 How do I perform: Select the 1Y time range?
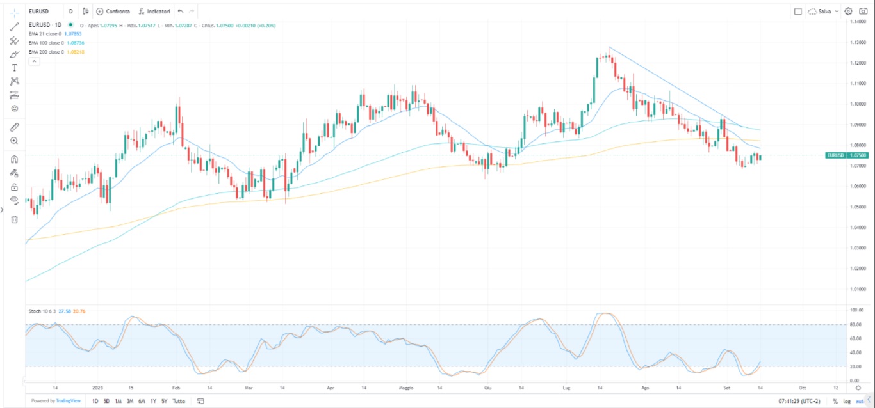152,401
